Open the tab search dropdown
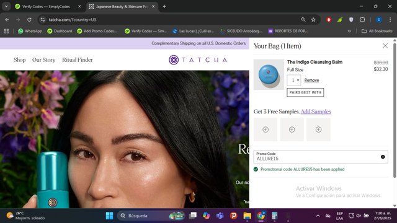Image resolution: width=397 pixels, height=223 pixels. (6, 7)
